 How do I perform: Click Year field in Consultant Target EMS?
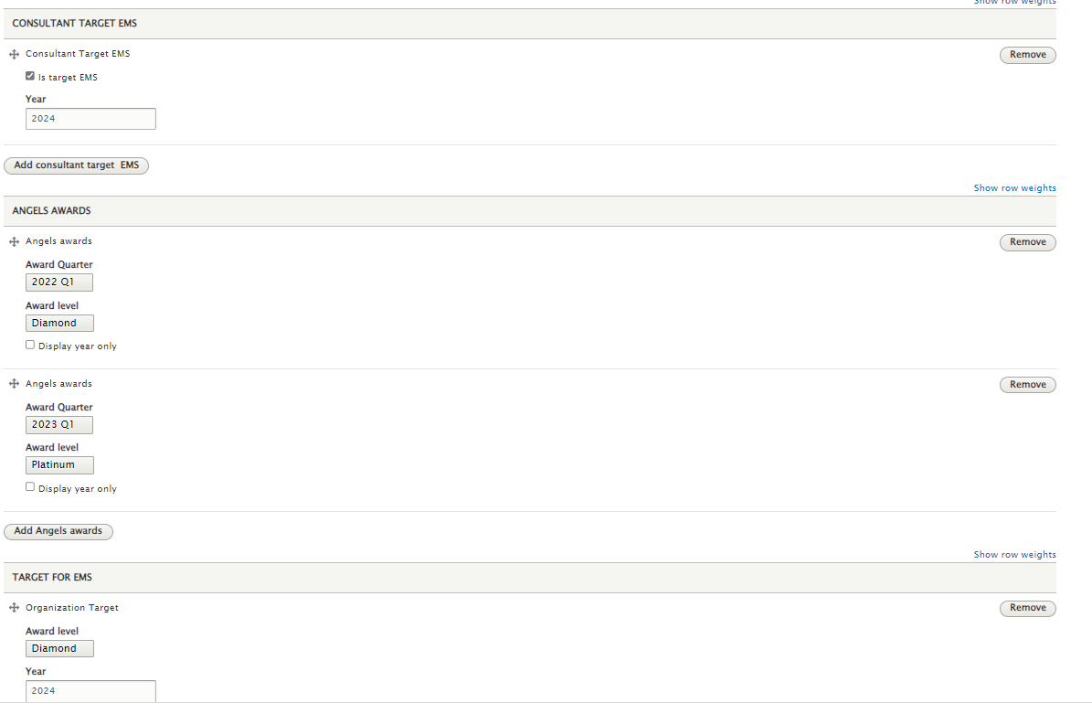click(90, 119)
